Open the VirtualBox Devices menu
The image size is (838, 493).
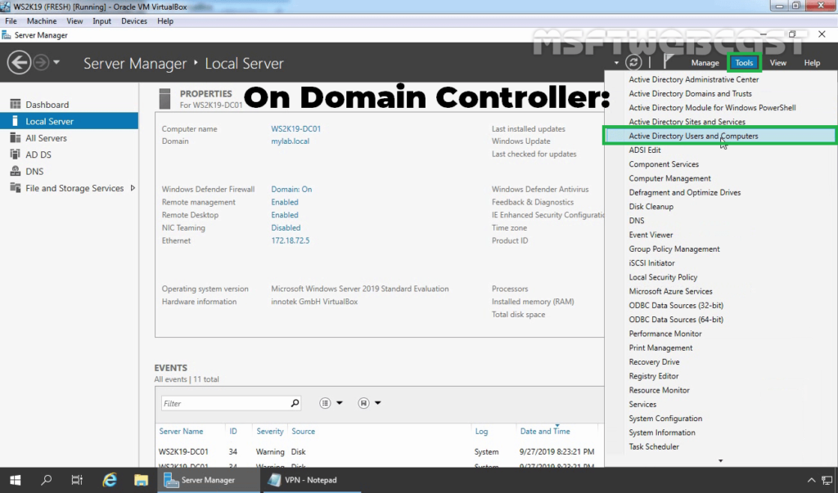[x=134, y=20]
